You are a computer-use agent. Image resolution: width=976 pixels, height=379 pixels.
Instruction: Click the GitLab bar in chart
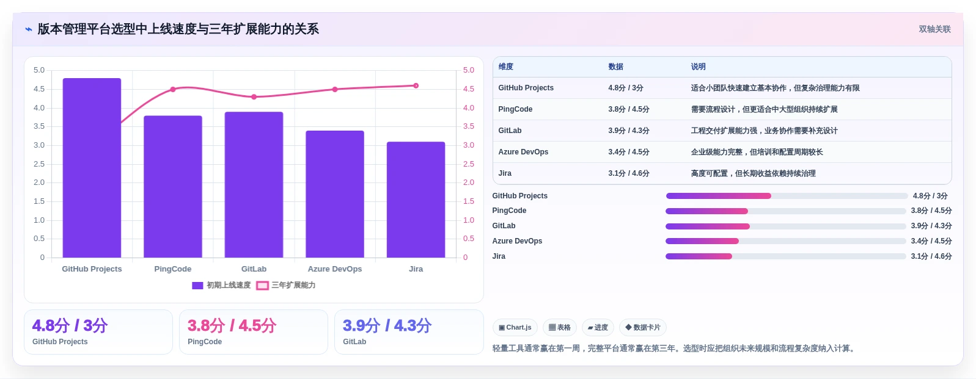pos(254,185)
